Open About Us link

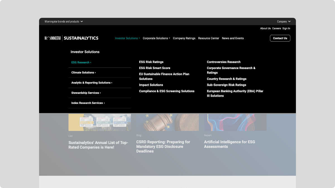pos(265,28)
